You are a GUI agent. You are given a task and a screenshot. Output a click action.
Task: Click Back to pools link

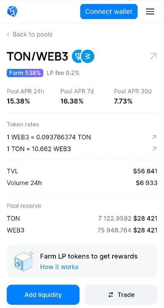pos(33,34)
